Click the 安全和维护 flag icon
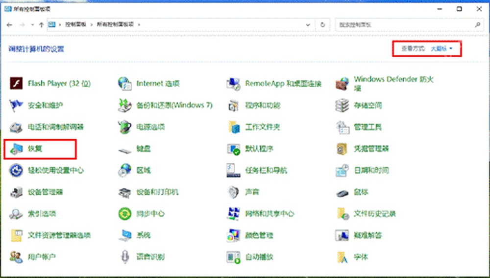 [x=16, y=106]
